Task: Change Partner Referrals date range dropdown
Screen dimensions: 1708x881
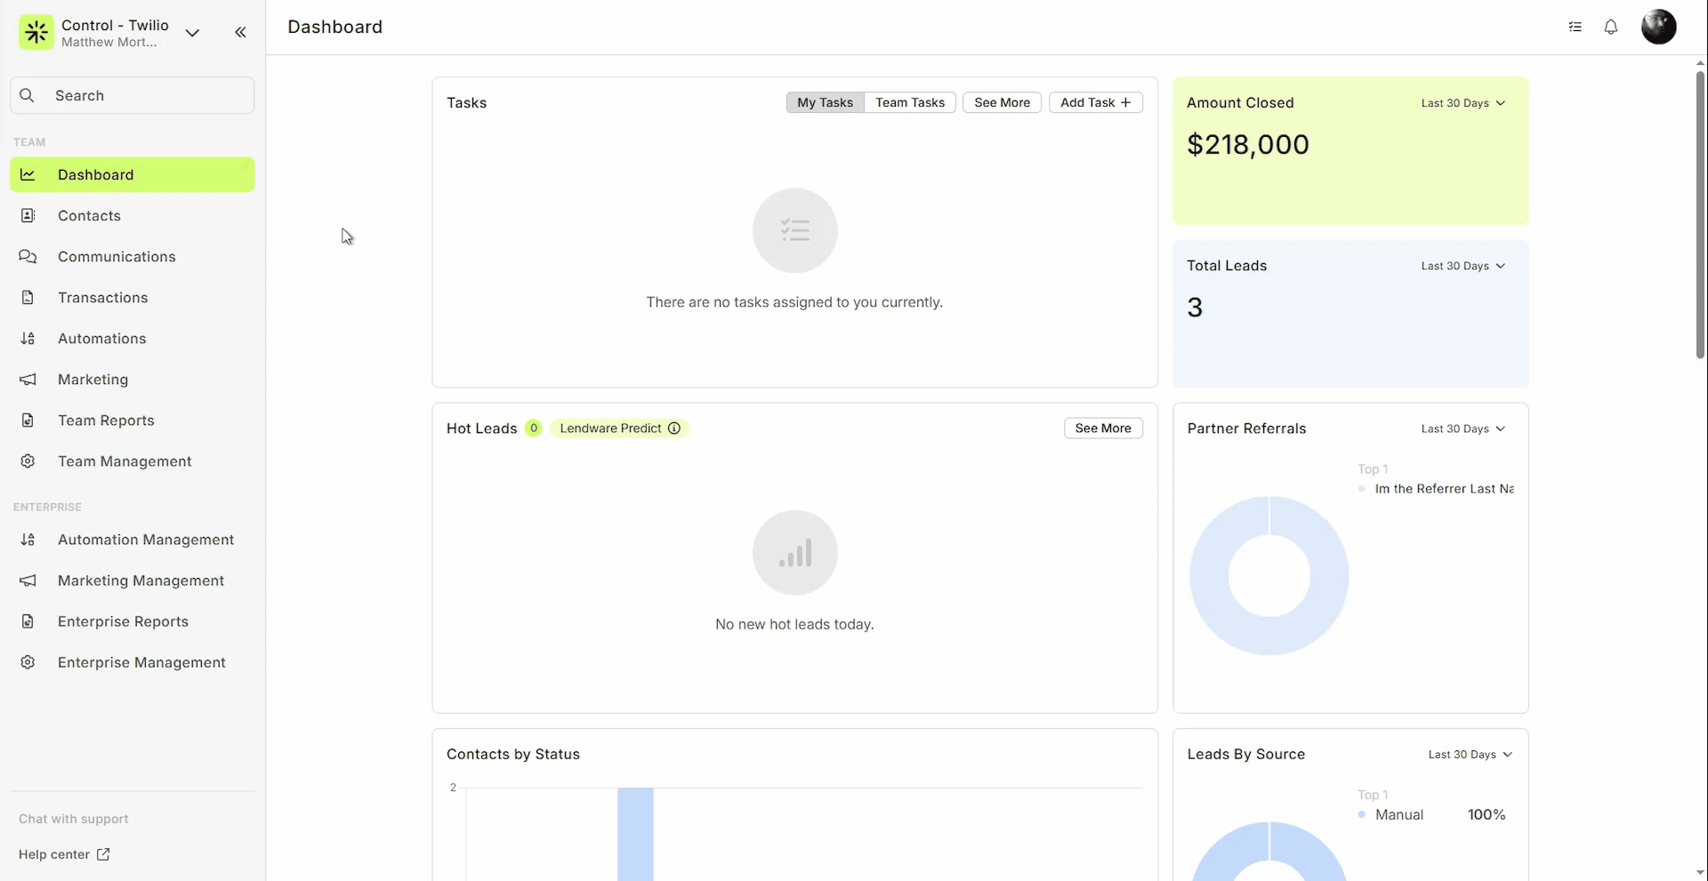Action: [1462, 428]
